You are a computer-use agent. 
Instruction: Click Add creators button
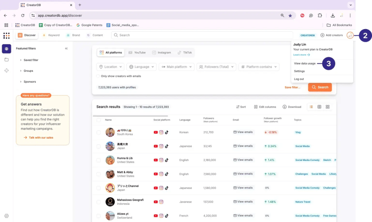click(x=331, y=35)
